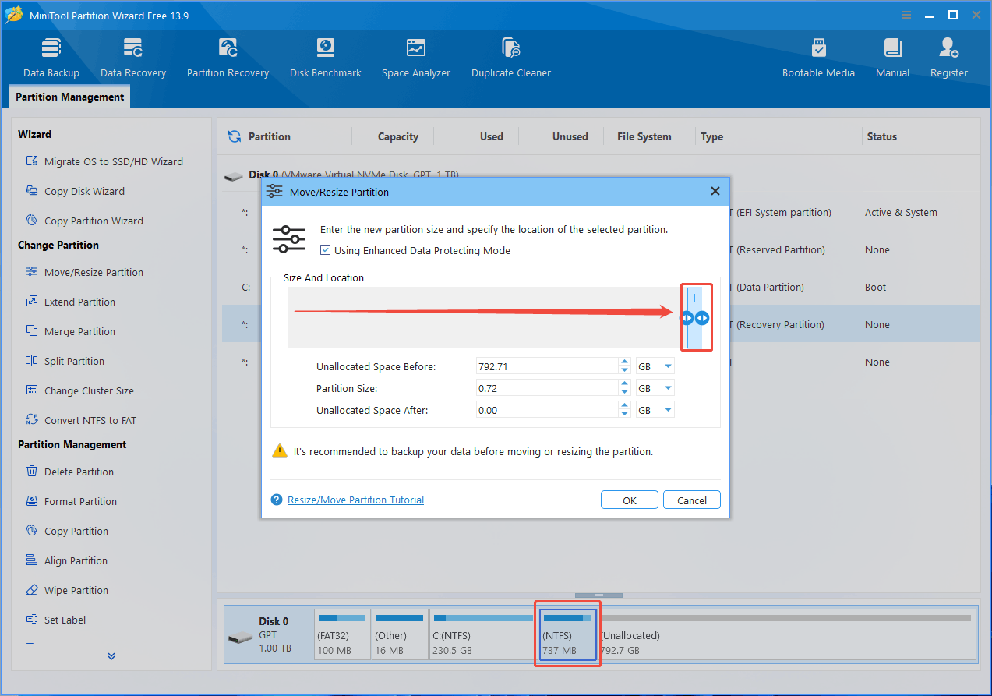Open the Manual

892,58
